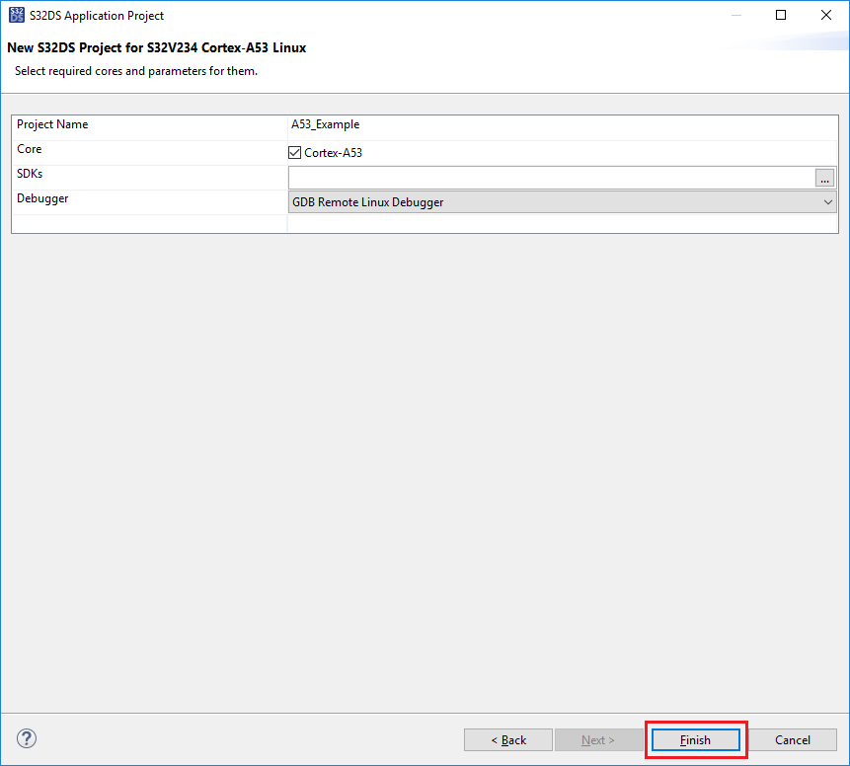Click the Cancel button

pyautogui.click(x=792, y=740)
